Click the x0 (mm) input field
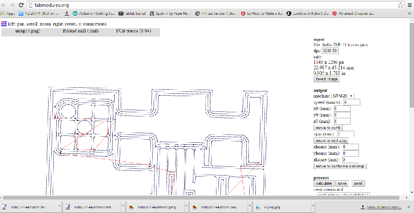Viewport: 414px width, 213px height. click(342, 108)
